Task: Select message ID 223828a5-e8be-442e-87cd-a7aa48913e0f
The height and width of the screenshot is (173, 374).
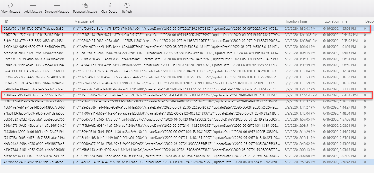Action: pos(34,77)
